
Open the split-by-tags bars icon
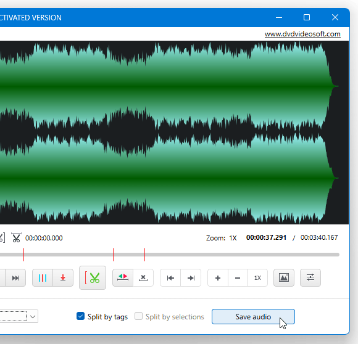click(43, 278)
